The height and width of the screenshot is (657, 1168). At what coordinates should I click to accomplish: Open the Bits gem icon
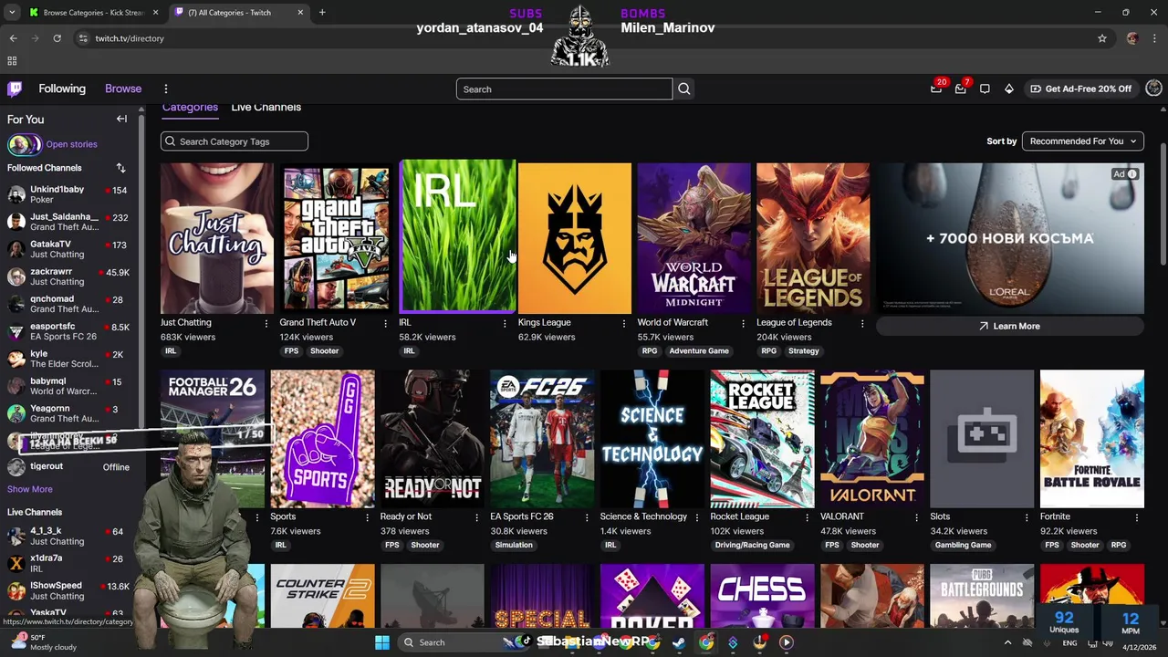pos(1008,89)
